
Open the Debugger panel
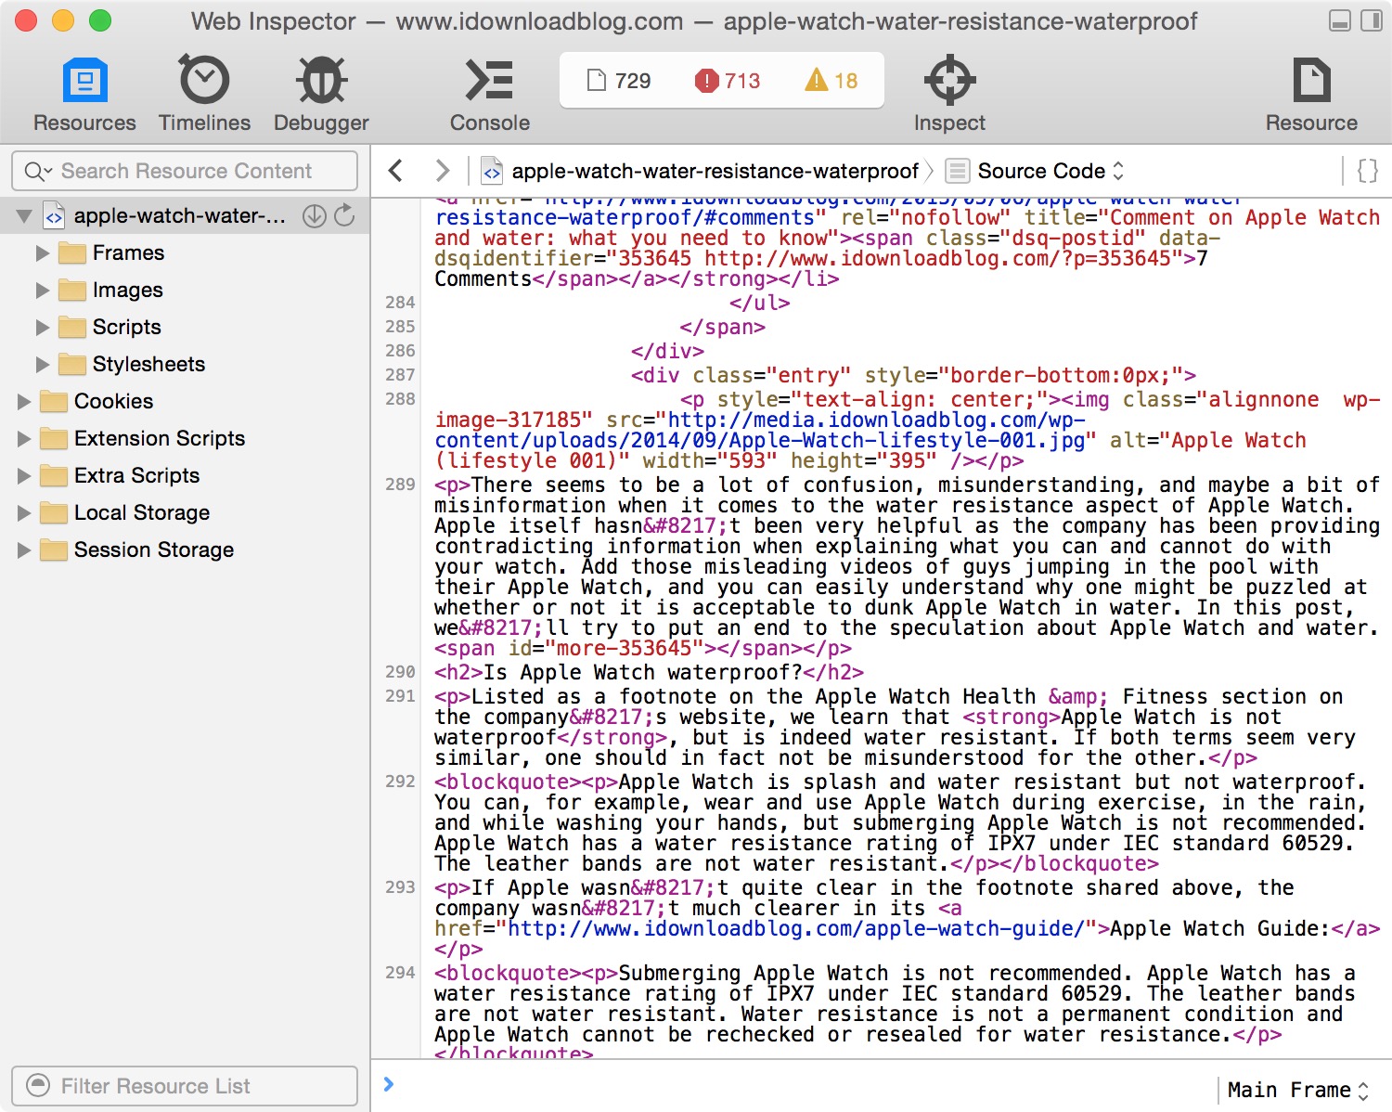tap(321, 95)
